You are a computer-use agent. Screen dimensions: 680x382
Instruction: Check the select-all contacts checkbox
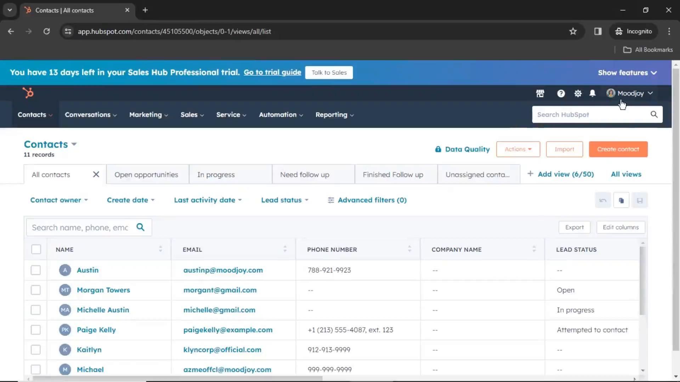point(36,249)
